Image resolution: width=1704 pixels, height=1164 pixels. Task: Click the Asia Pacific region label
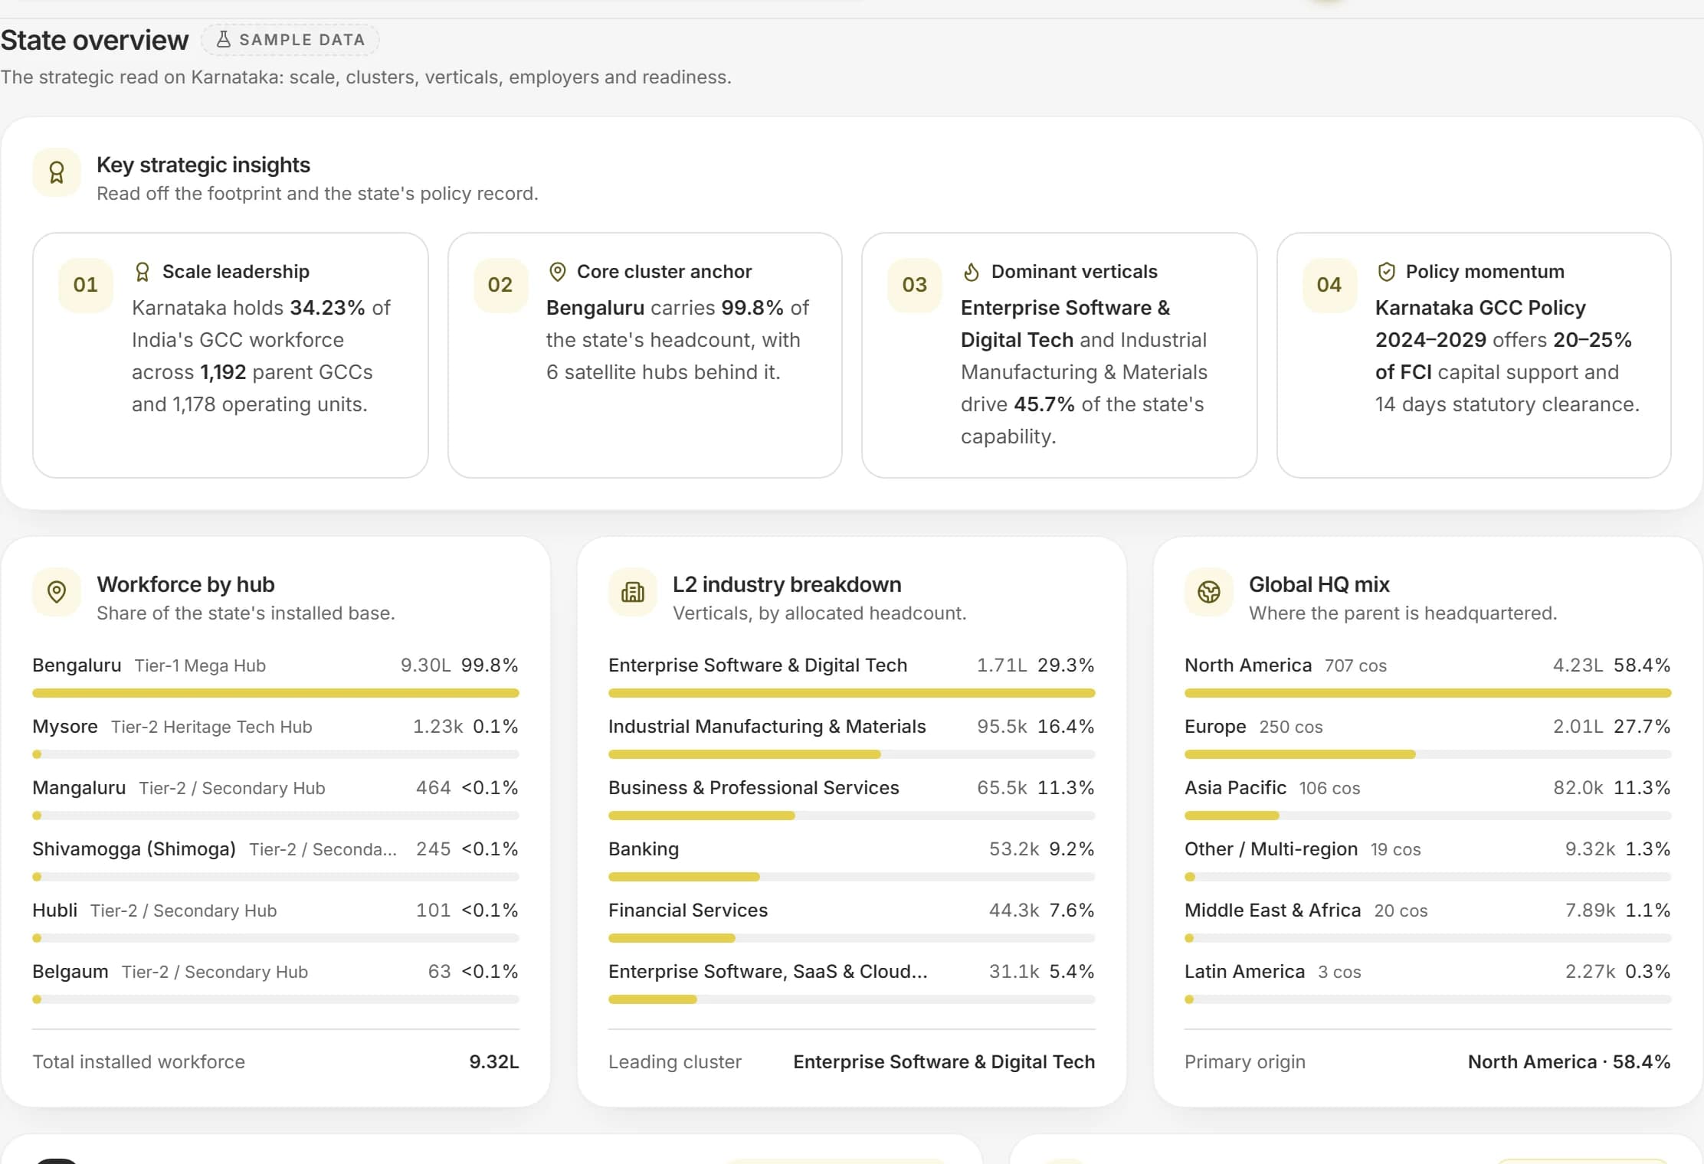tap(1235, 788)
